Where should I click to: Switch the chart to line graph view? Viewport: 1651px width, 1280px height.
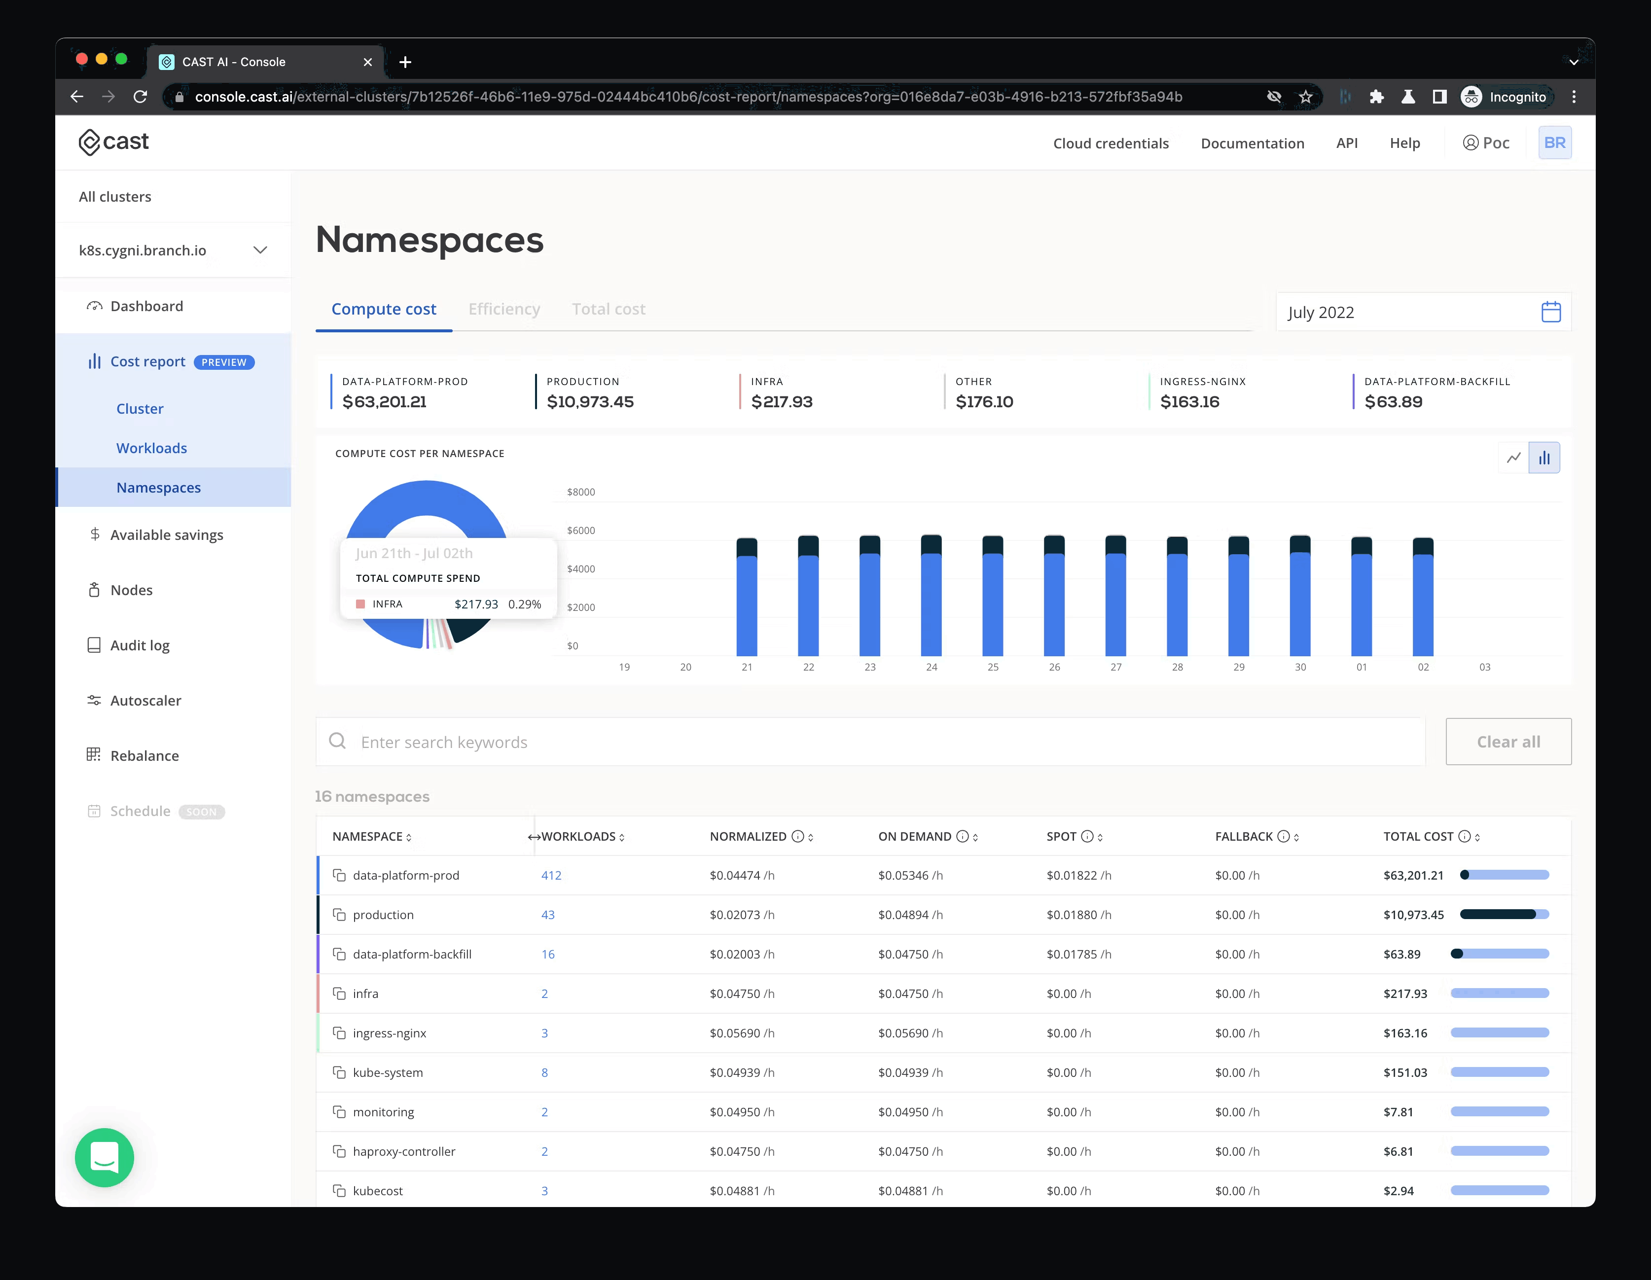point(1514,458)
